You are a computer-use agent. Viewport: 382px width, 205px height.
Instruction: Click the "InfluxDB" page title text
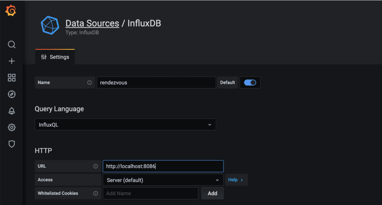pyautogui.click(x=144, y=23)
